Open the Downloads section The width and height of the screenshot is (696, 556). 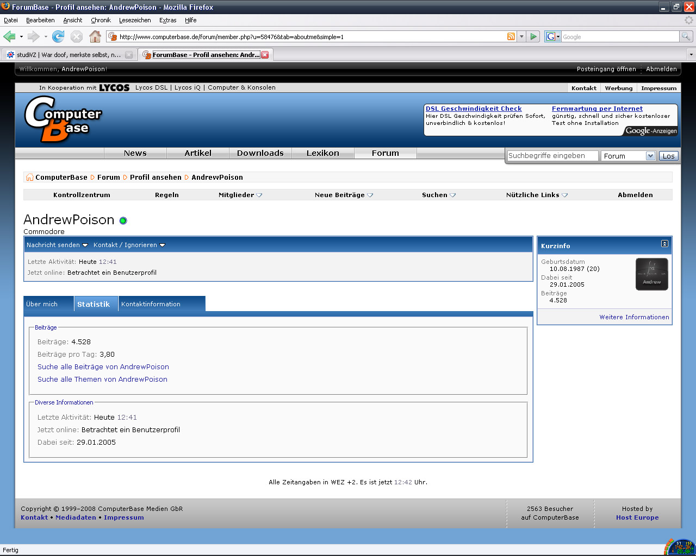[x=260, y=153]
